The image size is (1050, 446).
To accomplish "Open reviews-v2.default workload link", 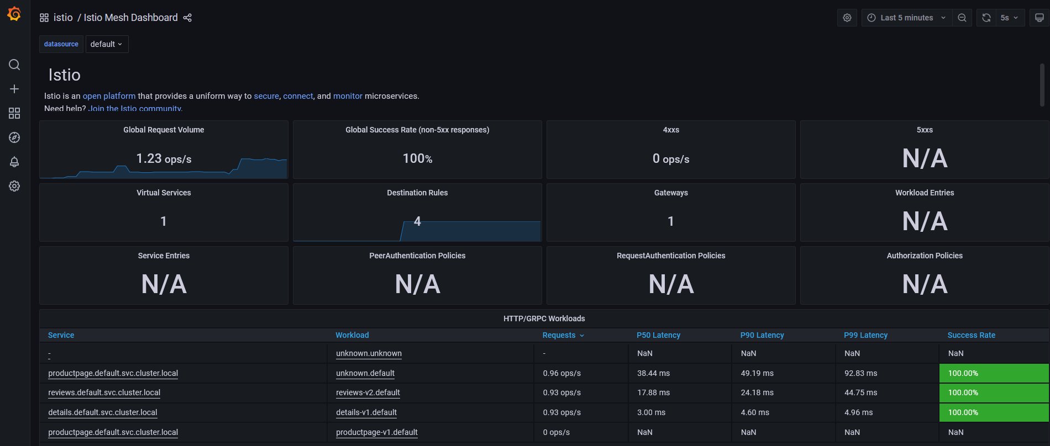I will (368, 392).
